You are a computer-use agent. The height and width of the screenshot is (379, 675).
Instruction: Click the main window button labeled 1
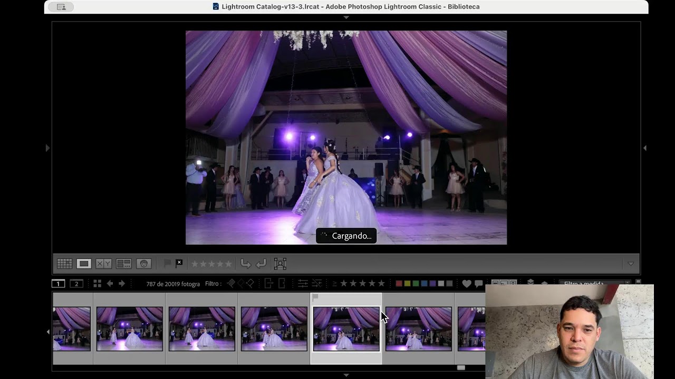(58, 284)
